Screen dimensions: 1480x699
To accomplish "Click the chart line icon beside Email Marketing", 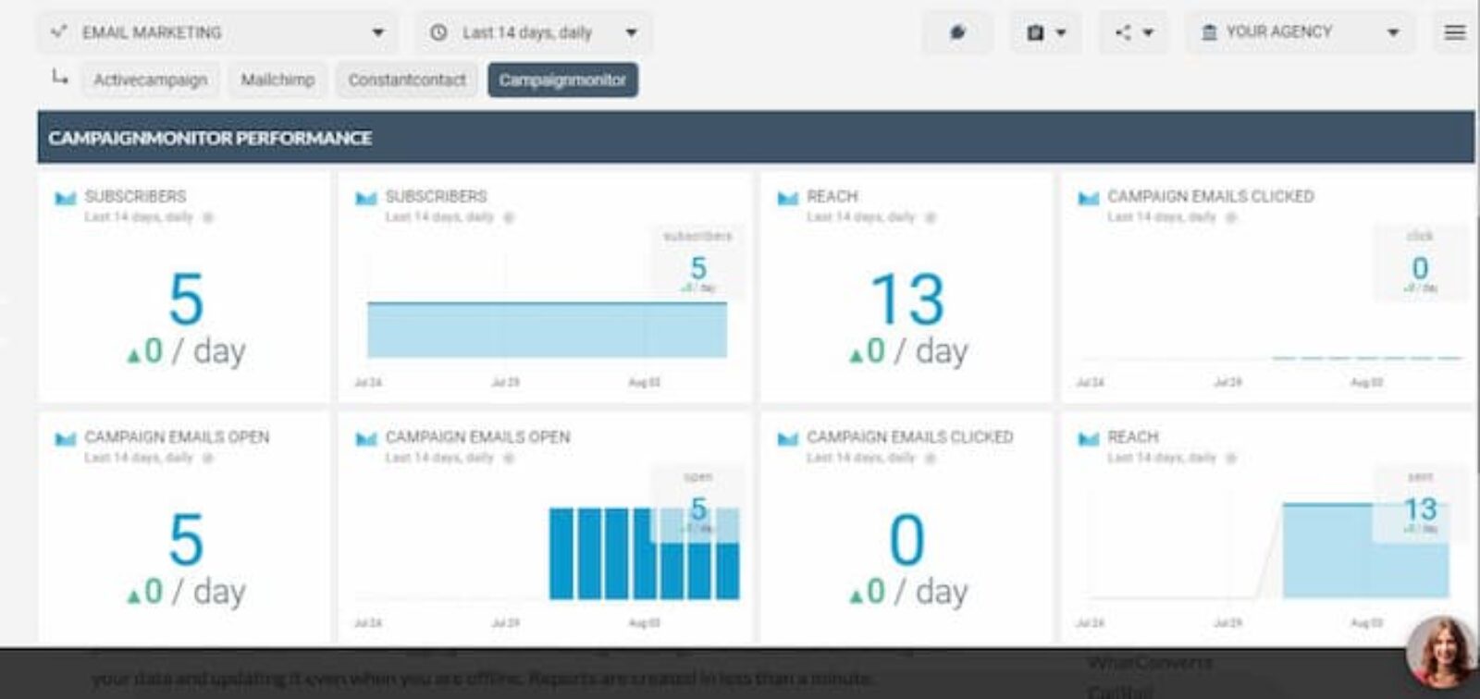I will [x=59, y=32].
